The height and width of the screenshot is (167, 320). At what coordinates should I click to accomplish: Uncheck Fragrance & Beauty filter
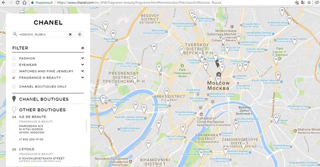pyautogui.click(x=14, y=78)
